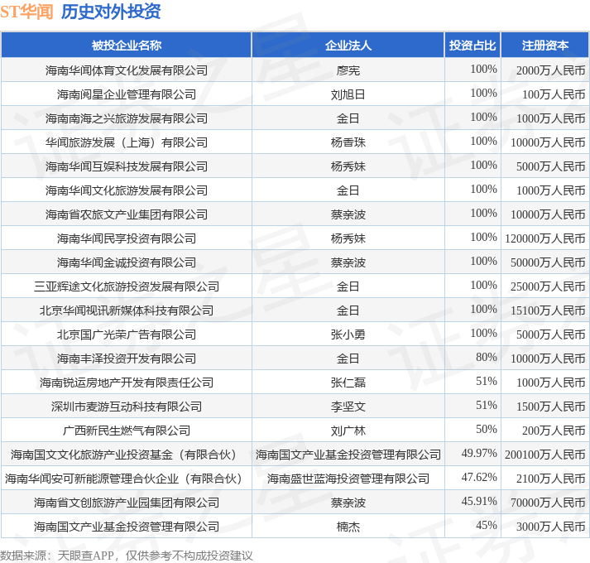Open 深圳市麦游互动科技有限公司 entry
This screenshot has width=590, height=563.
click(x=127, y=407)
